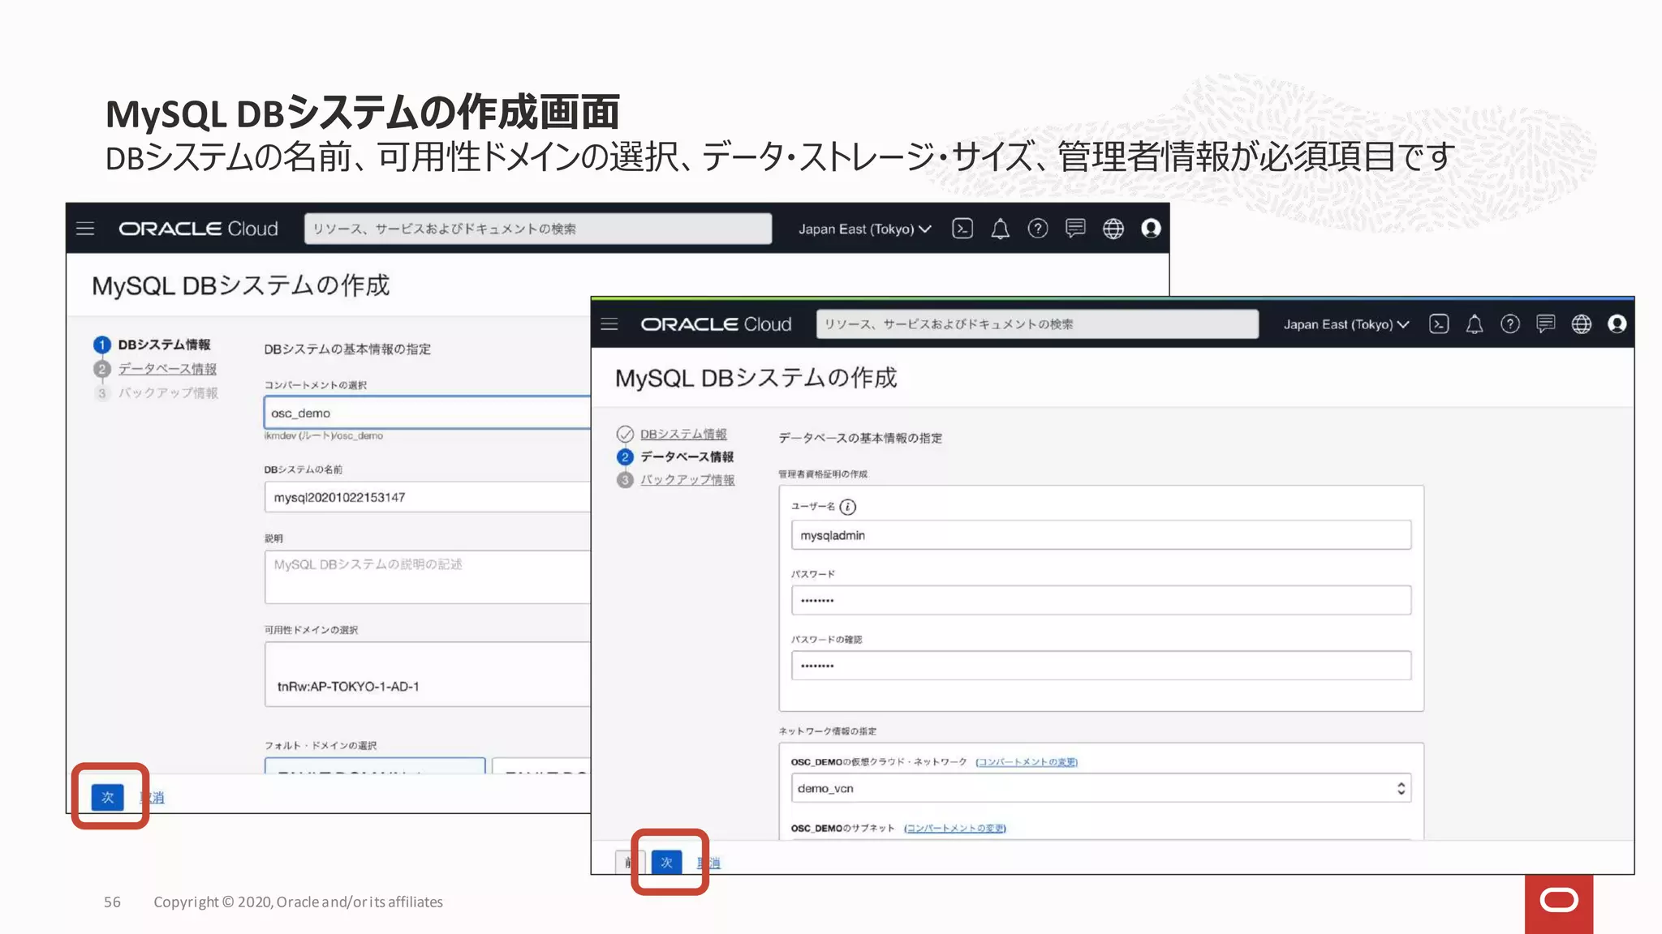Open osc_demo compartment selector in back window
1662x934 pixels.
click(428, 413)
